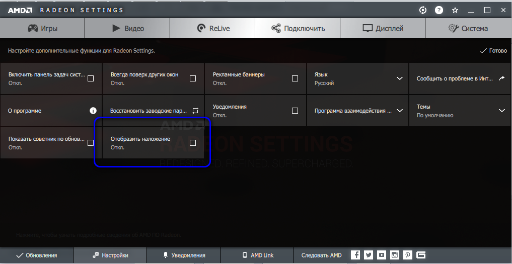
Task: Click По умолчанию theme value
Action: (435, 116)
